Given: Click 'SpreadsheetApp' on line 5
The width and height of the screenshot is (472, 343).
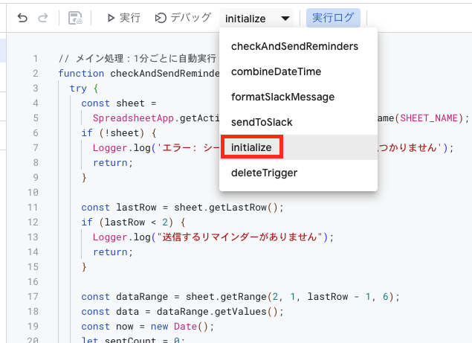Looking at the screenshot, I should (133, 118).
